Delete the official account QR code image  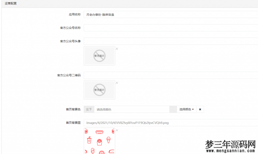(117, 83)
